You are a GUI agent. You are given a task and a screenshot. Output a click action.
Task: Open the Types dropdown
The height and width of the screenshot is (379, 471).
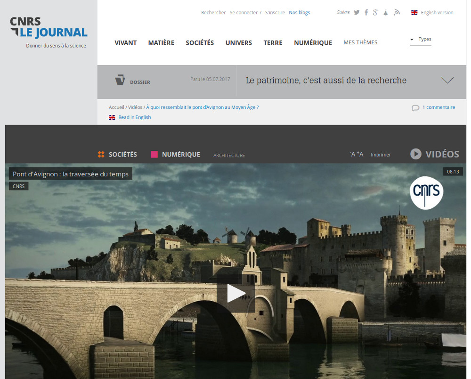click(x=421, y=40)
